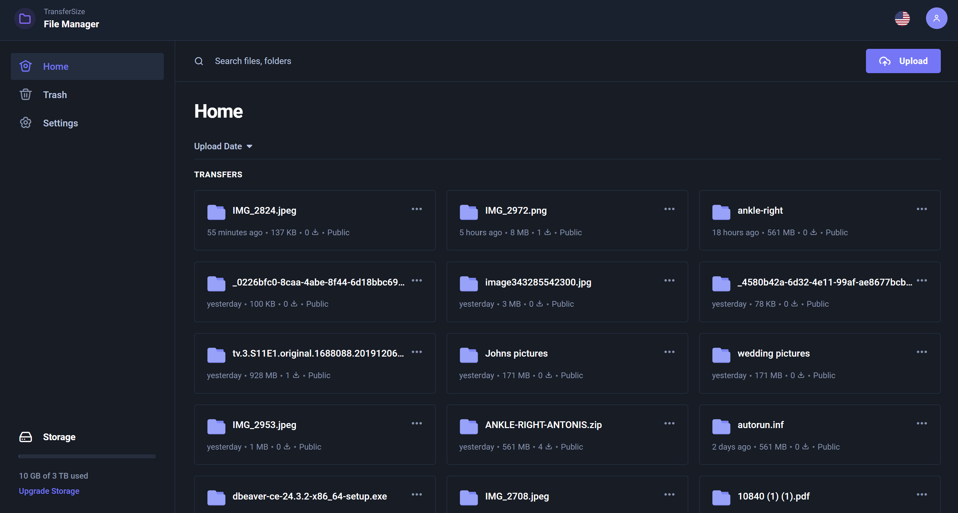958x513 pixels.
Task: Click the '928 MB' size text
Action: (263, 375)
